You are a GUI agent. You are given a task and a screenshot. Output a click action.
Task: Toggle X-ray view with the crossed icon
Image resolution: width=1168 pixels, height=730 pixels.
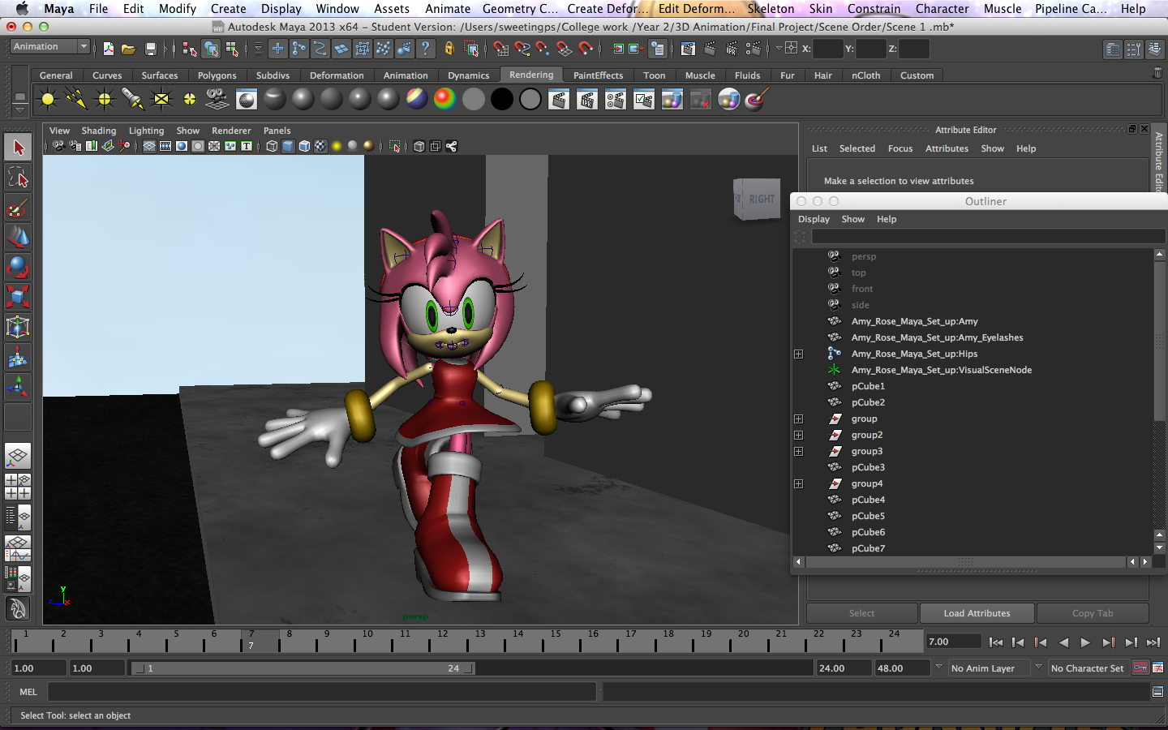(x=213, y=146)
